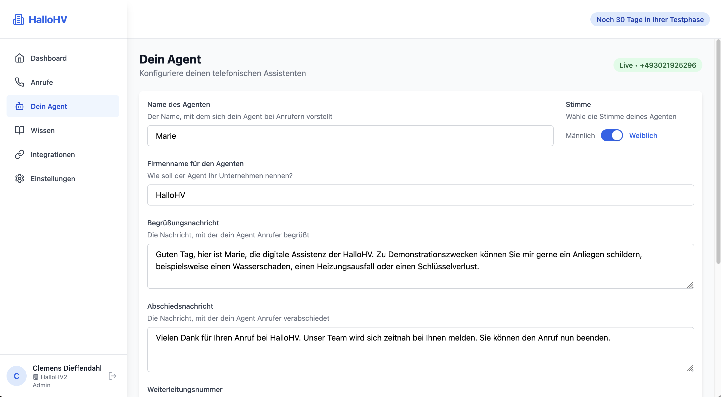Open the Anrufe section
Viewport: 721px width, 397px height.
[63, 82]
